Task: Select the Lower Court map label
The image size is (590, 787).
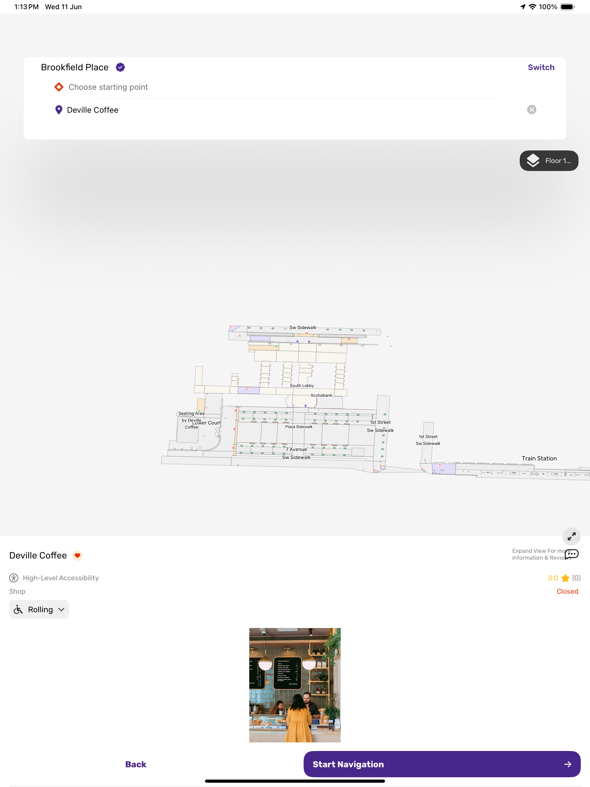Action: pyautogui.click(x=207, y=423)
